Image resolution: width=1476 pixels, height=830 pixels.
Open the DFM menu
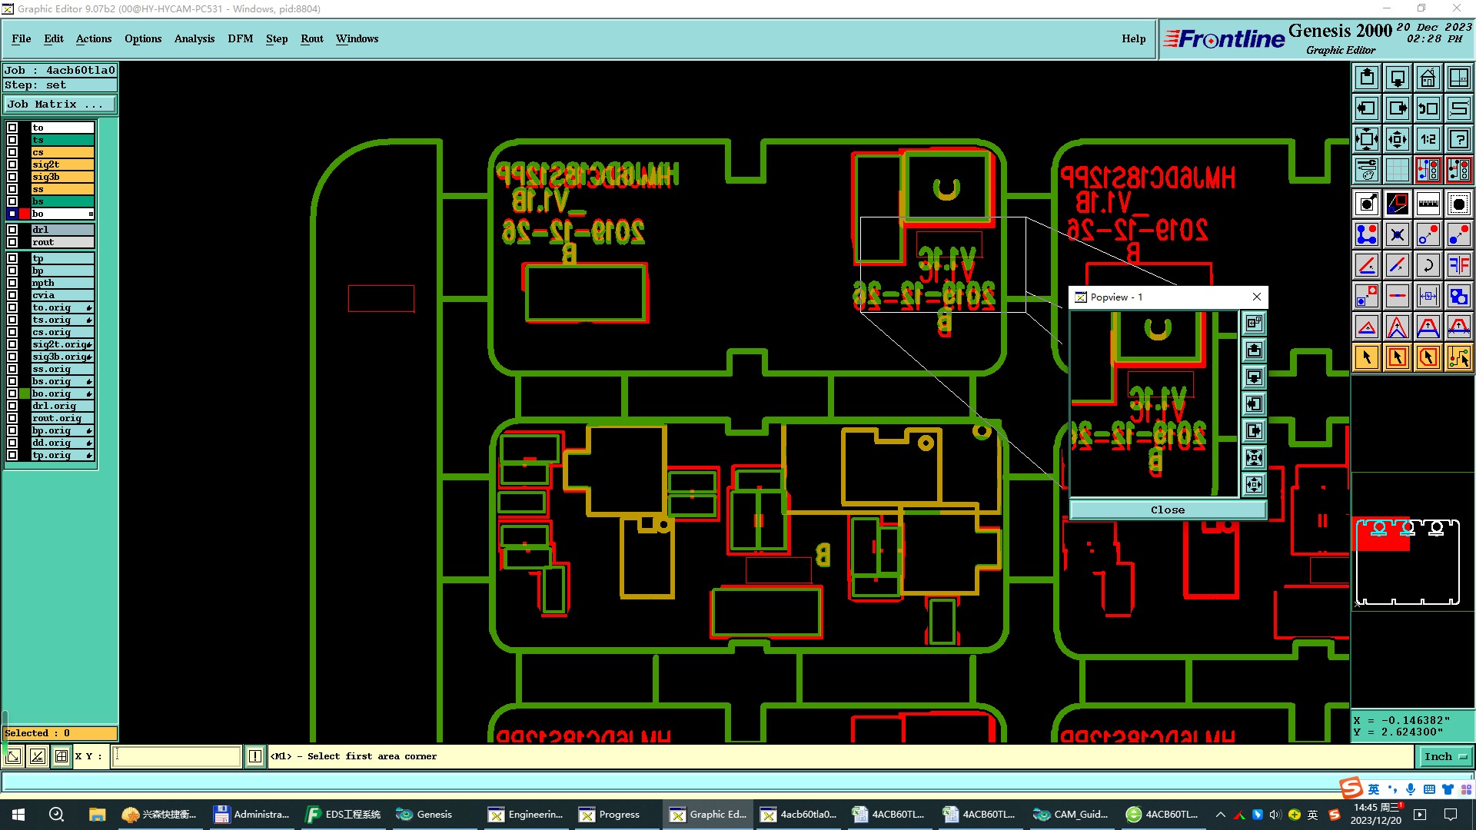click(240, 38)
